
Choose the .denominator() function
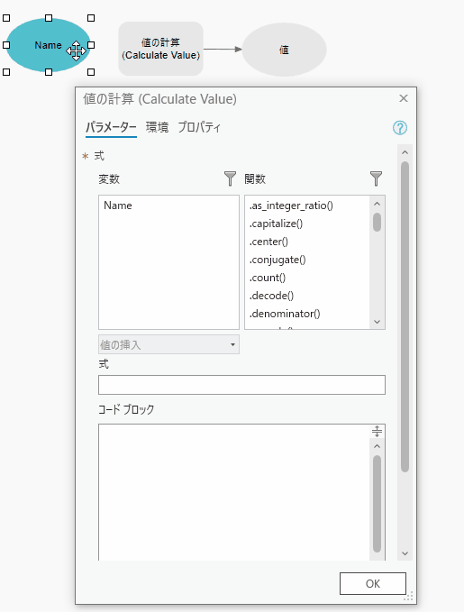285,314
